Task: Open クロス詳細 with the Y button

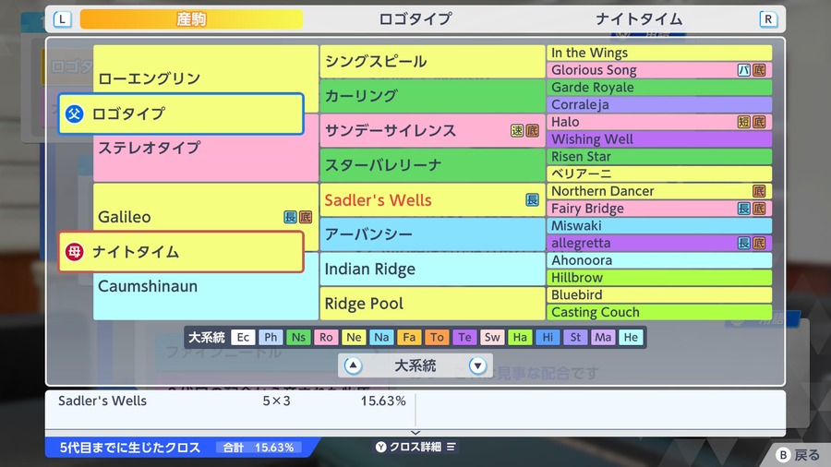Action: tap(415, 447)
